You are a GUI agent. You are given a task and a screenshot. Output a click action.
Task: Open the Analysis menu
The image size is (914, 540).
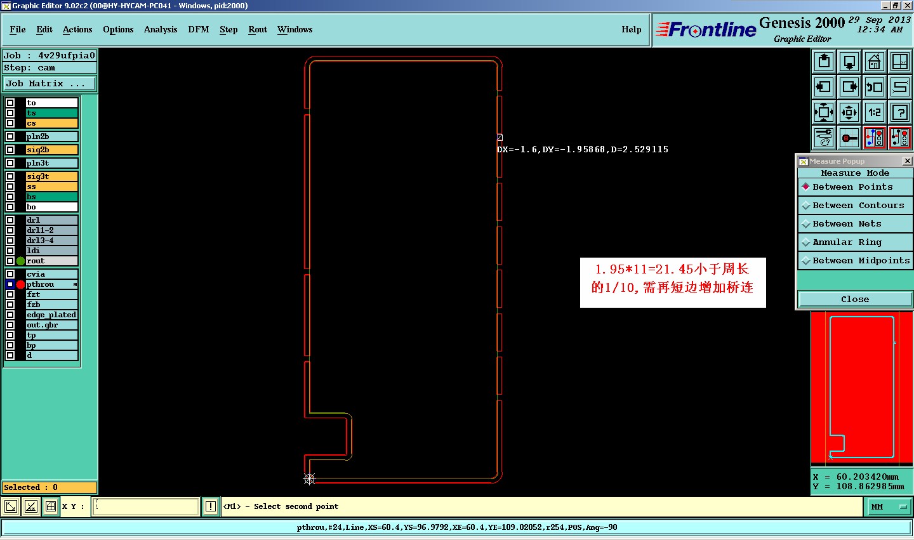click(161, 30)
